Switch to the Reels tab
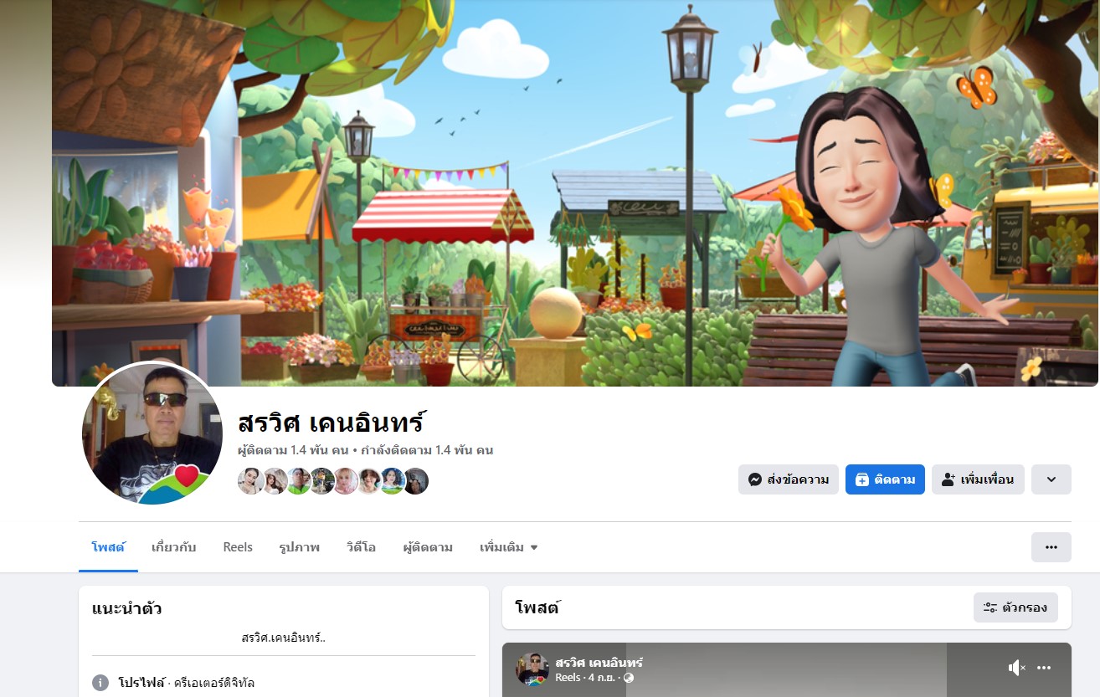 238,547
